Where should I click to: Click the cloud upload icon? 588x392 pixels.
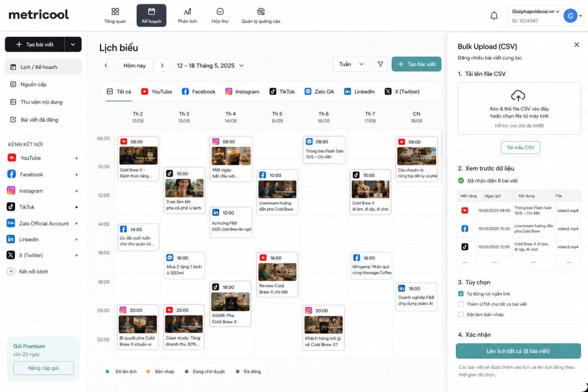click(x=518, y=96)
